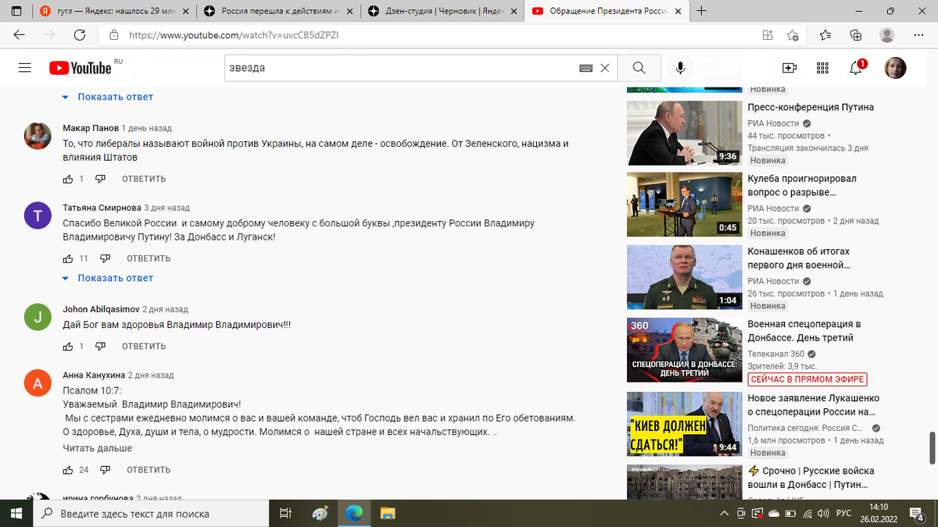Open the YouTube hamburger menu
This screenshot has height=527, width=938.
(24, 67)
